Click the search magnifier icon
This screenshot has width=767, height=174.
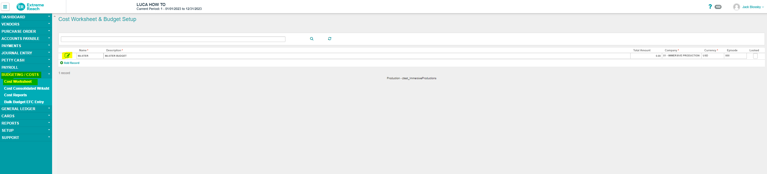(312, 39)
